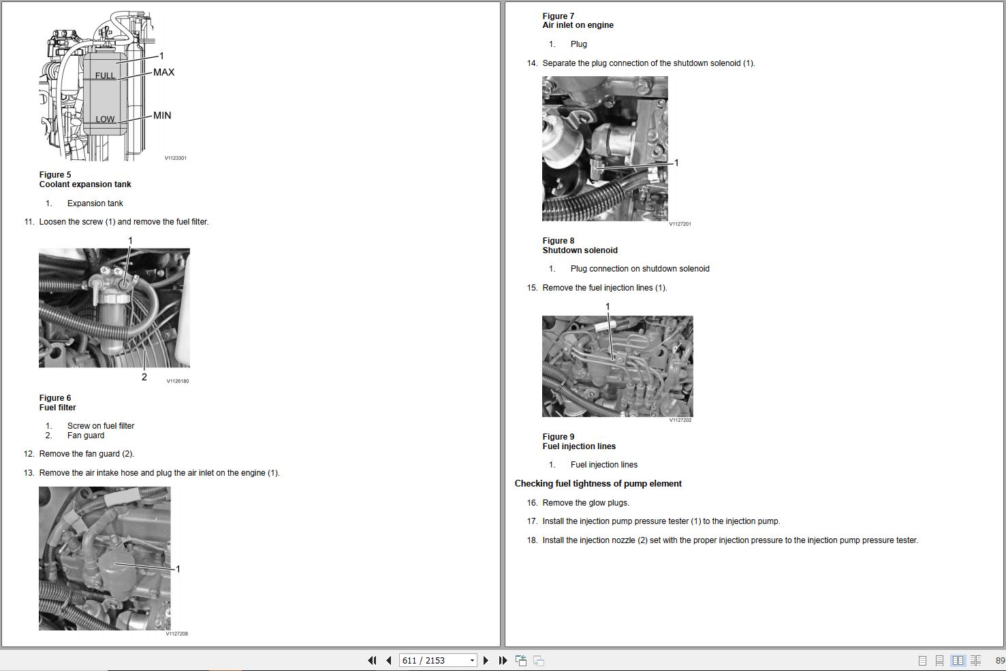This screenshot has height=671, width=1006.
Task: Click the Figure 6 fuel filter photo
Action: 114,308
